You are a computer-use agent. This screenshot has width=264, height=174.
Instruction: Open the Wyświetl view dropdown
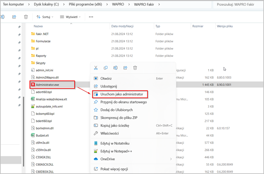pos(70,17)
